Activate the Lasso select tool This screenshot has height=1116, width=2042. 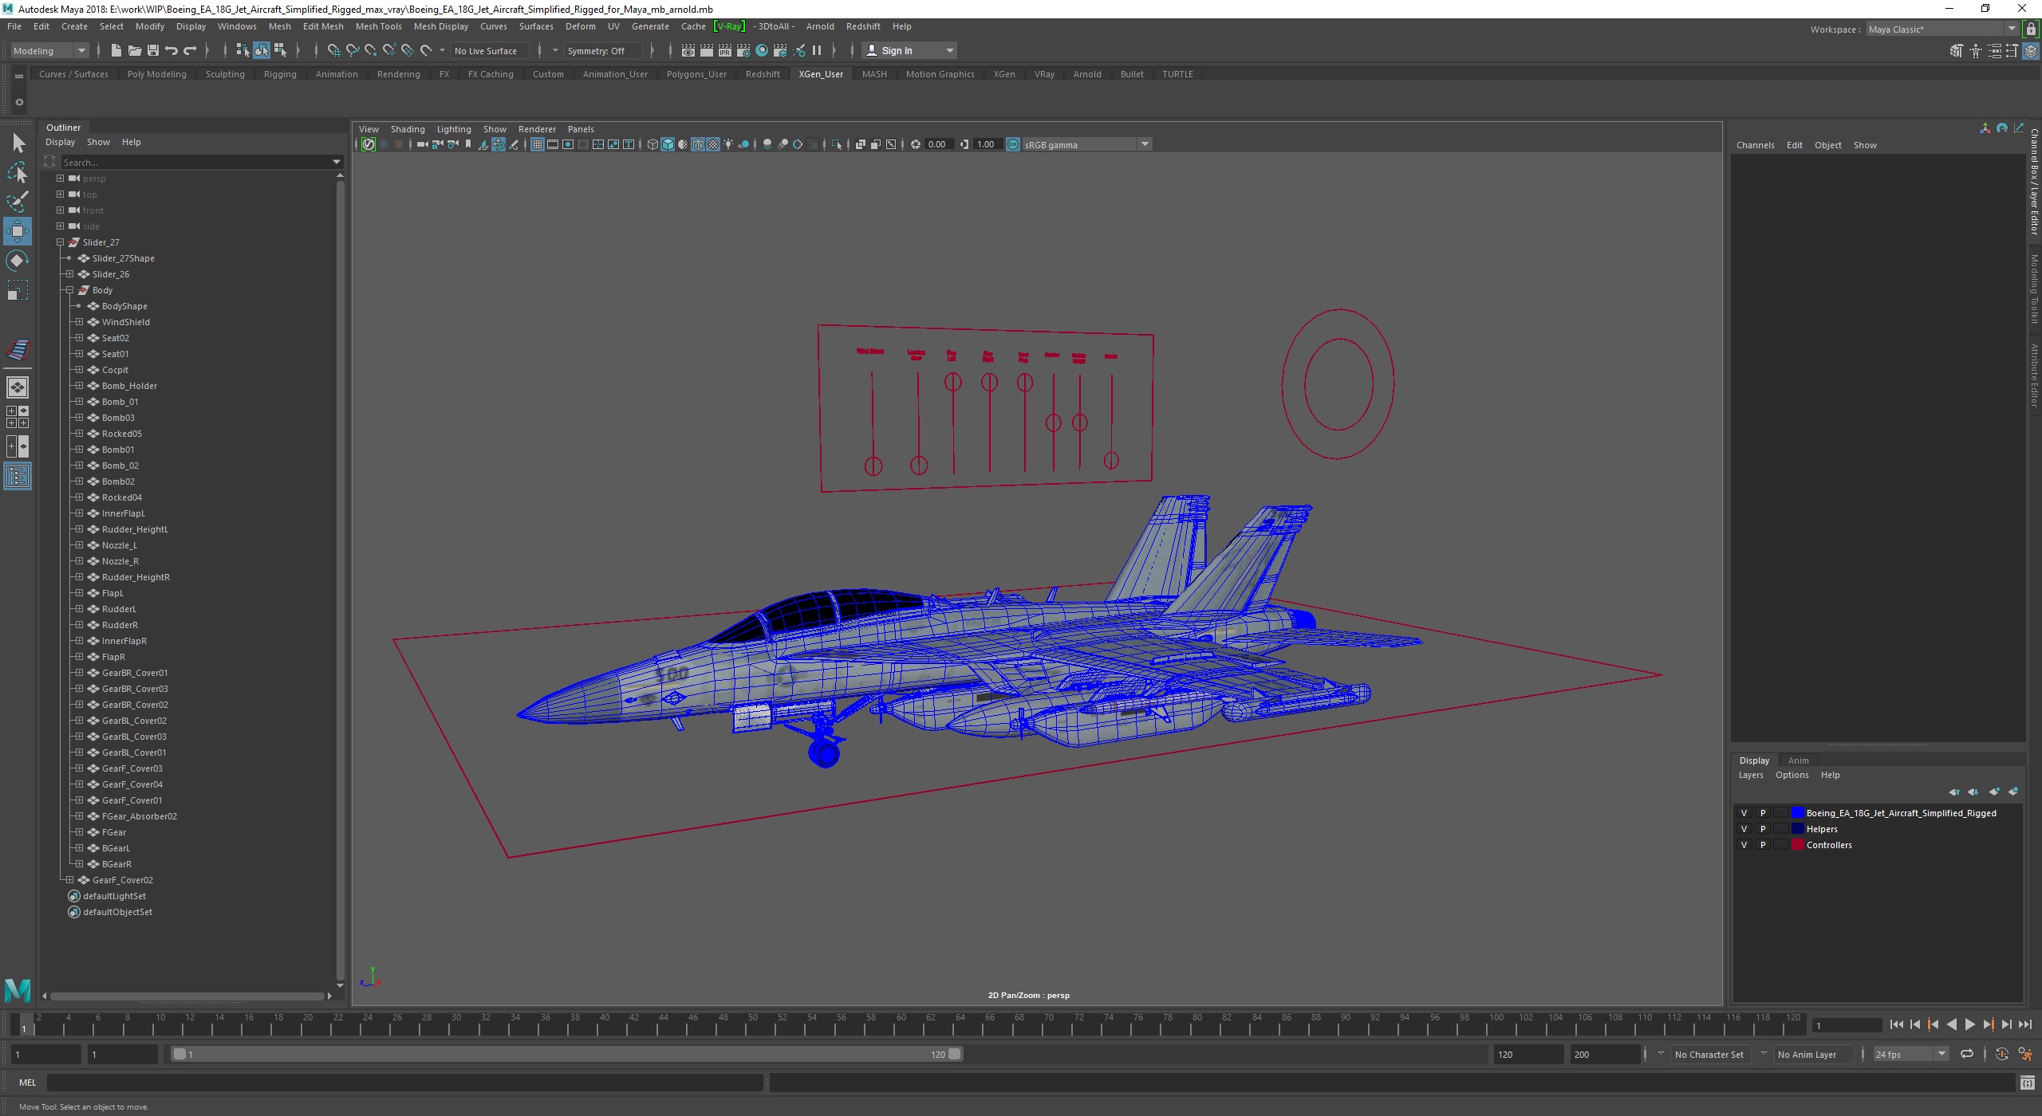18,172
